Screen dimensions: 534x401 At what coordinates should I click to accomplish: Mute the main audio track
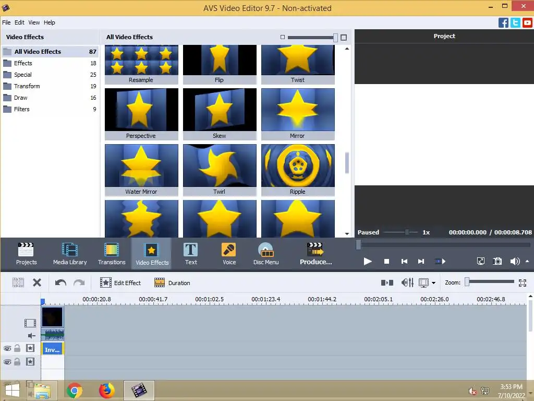coord(31,336)
